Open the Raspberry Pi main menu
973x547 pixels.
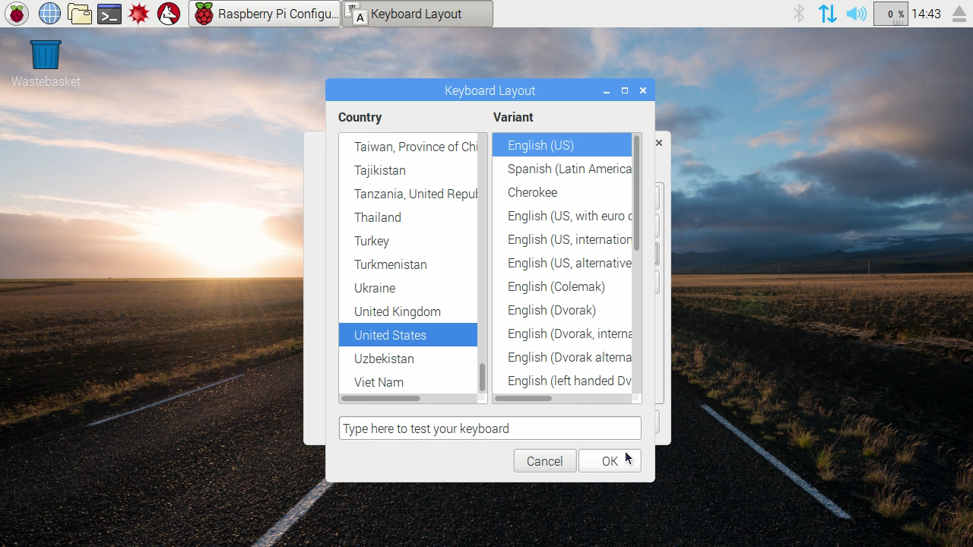(17, 14)
